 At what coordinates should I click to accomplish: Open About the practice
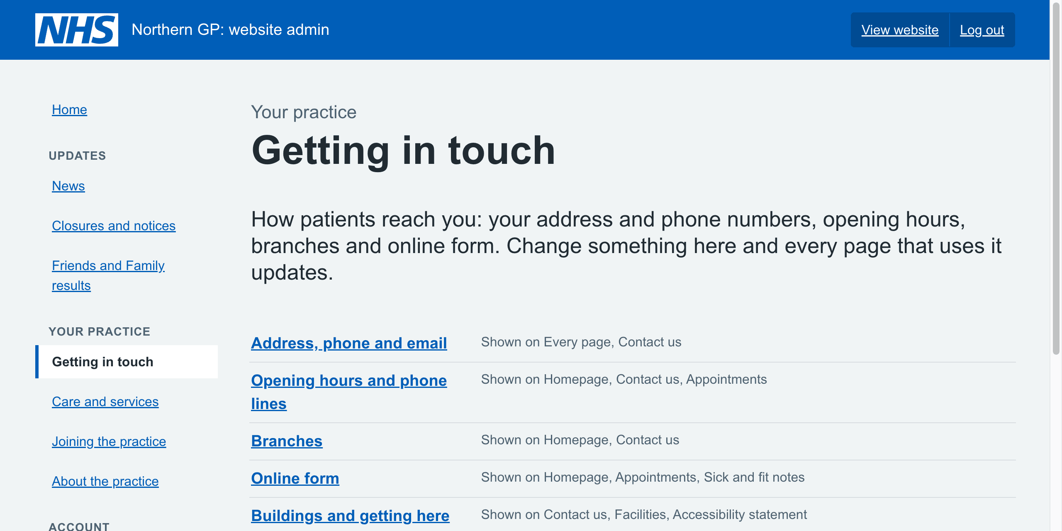coord(105,481)
